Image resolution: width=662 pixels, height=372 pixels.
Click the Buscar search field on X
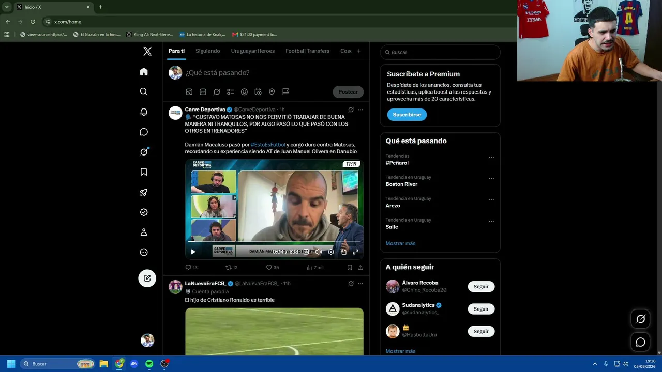(x=440, y=52)
